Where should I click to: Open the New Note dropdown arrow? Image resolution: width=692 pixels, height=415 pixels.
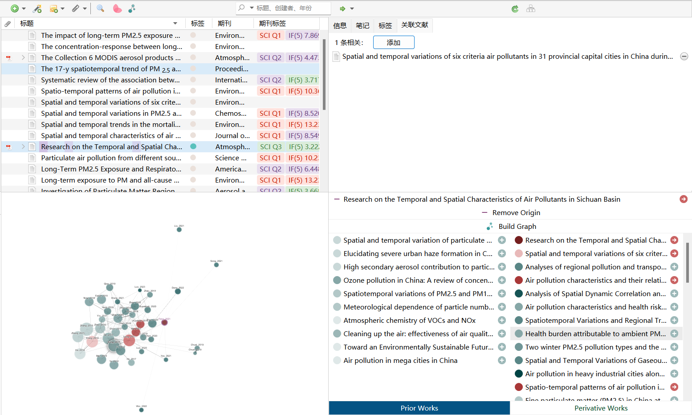pos(62,9)
